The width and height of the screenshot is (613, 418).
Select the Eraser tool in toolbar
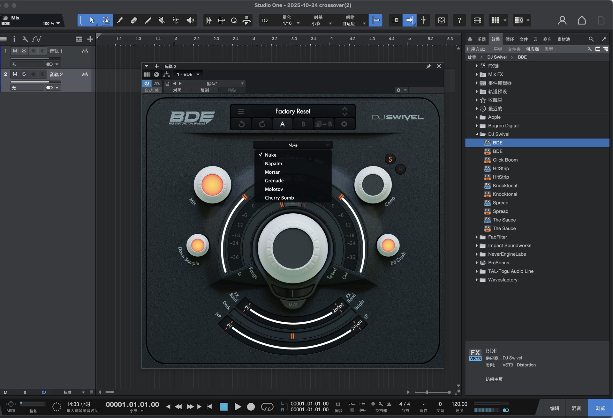(x=134, y=20)
